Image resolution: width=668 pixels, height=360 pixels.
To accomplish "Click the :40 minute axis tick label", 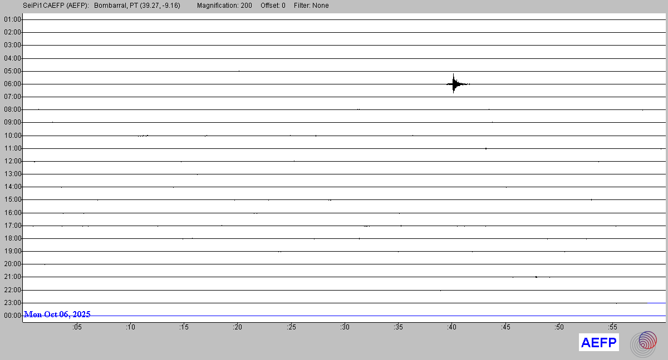I will coord(451,327).
